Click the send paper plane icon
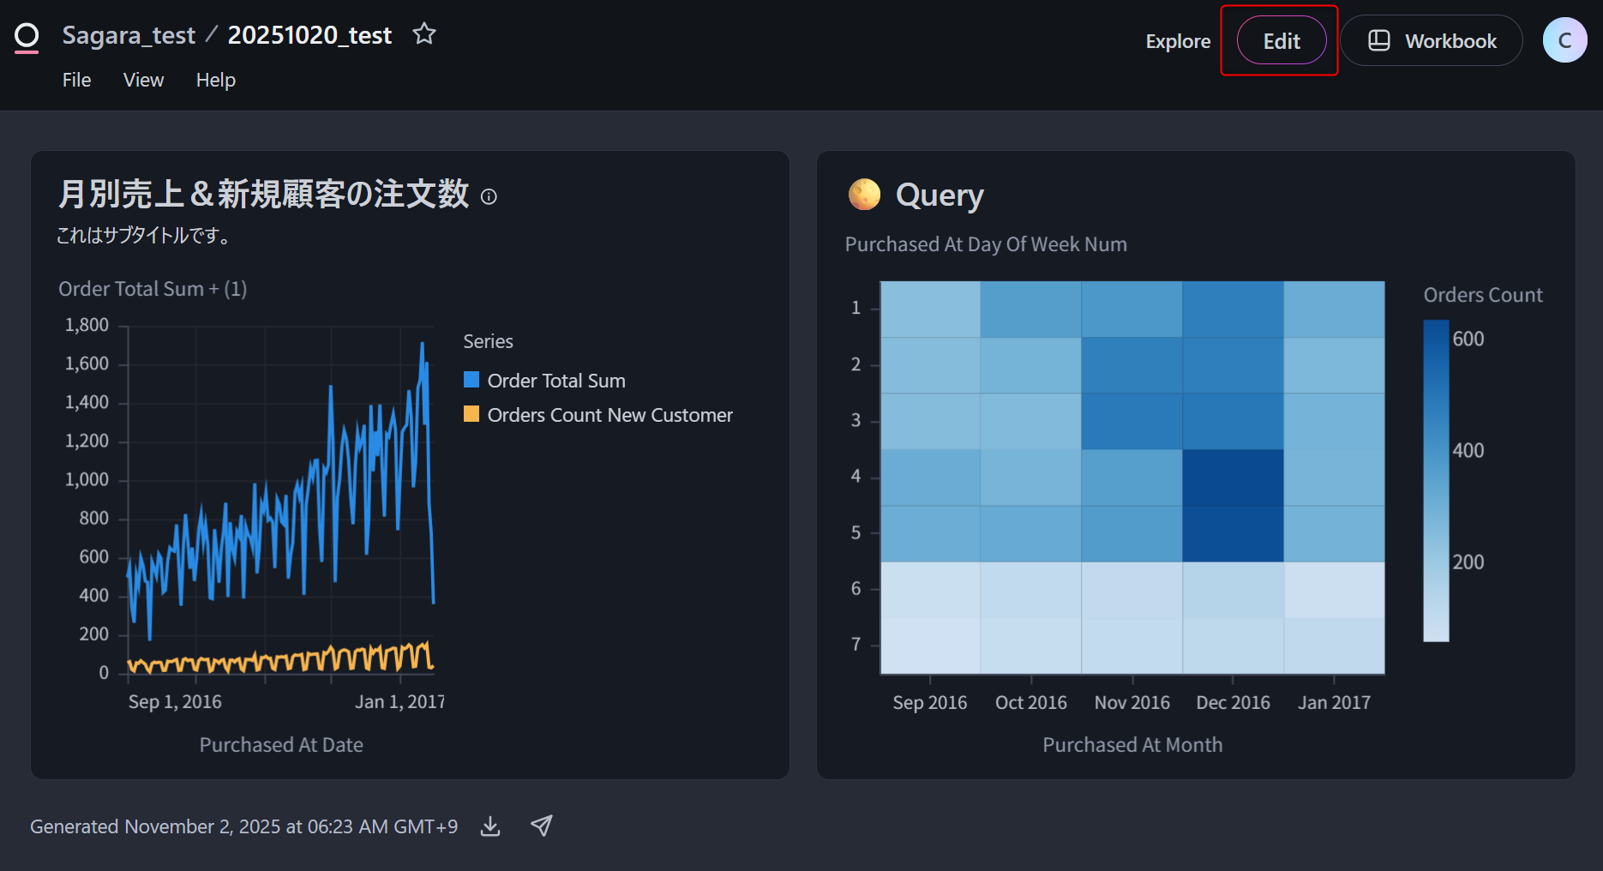 (541, 826)
